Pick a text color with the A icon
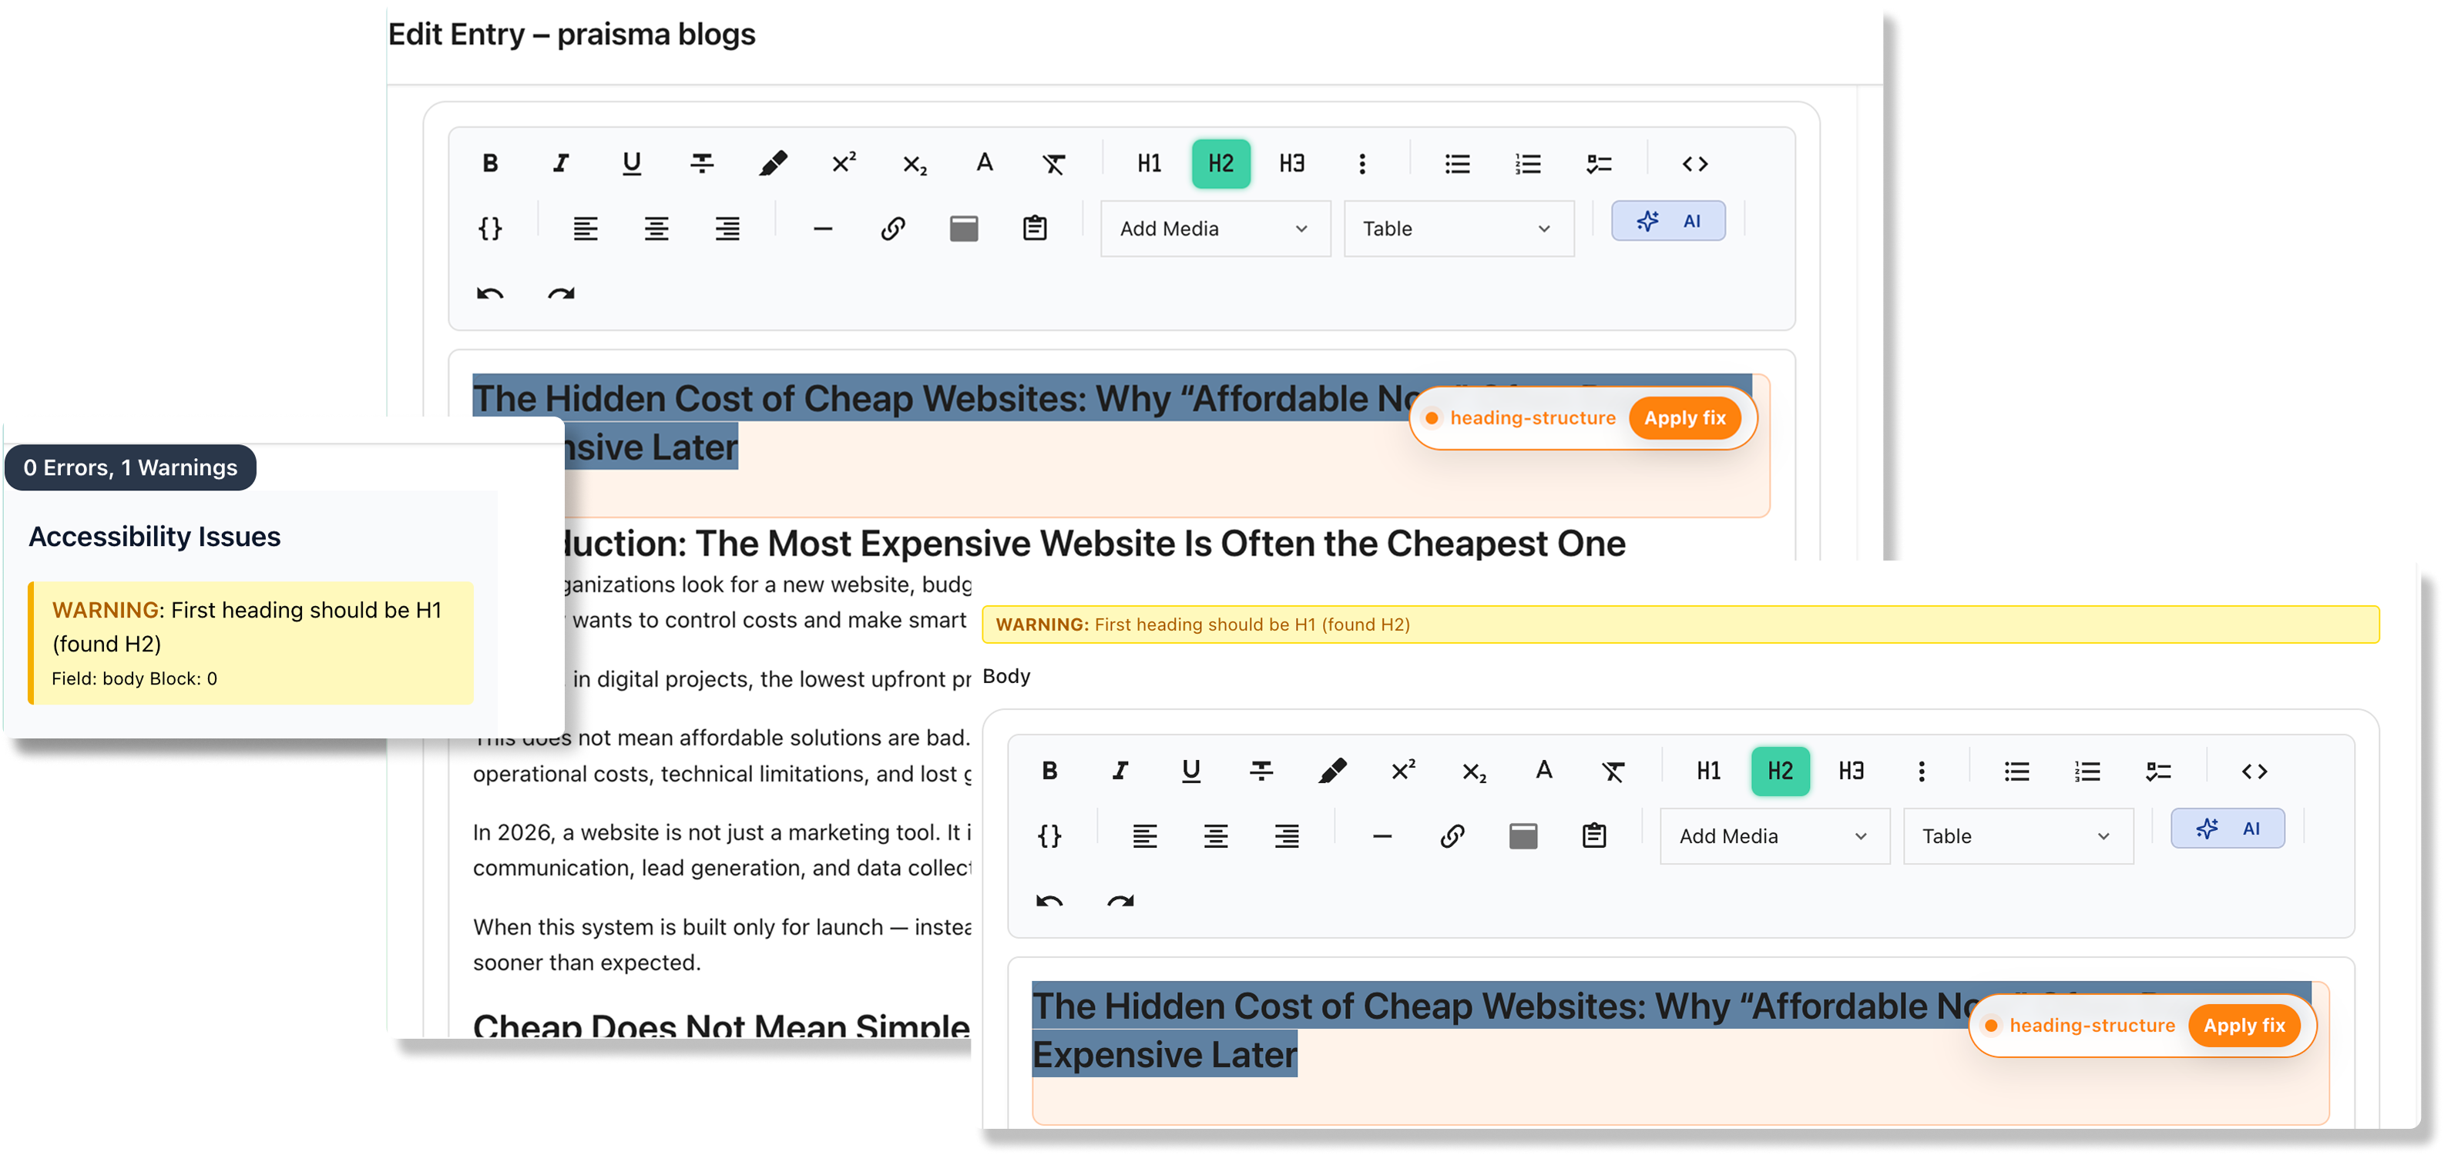The height and width of the screenshot is (1155, 2444). [x=983, y=163]
